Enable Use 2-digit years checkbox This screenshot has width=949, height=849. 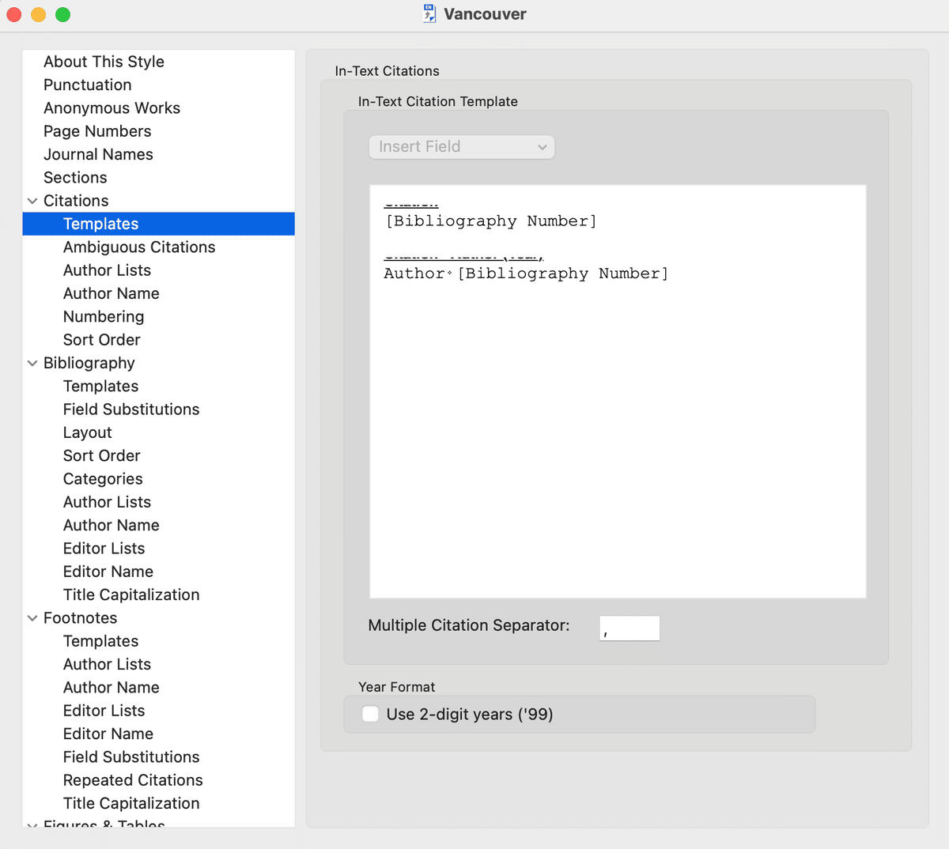(x=370, y=714)
